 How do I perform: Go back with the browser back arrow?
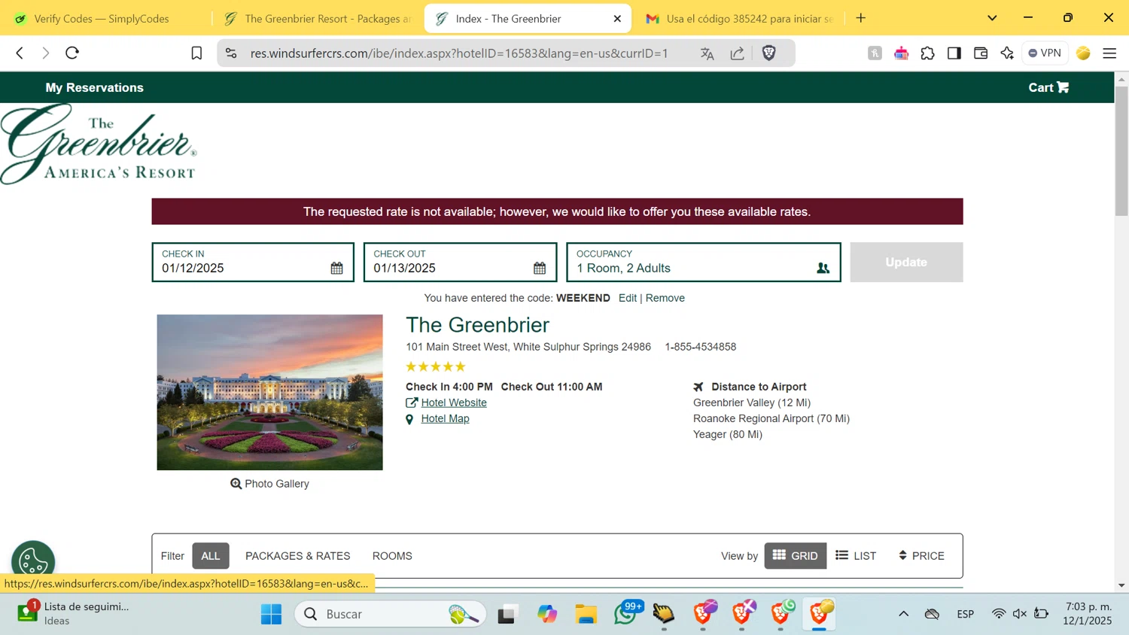click(20, 53)
